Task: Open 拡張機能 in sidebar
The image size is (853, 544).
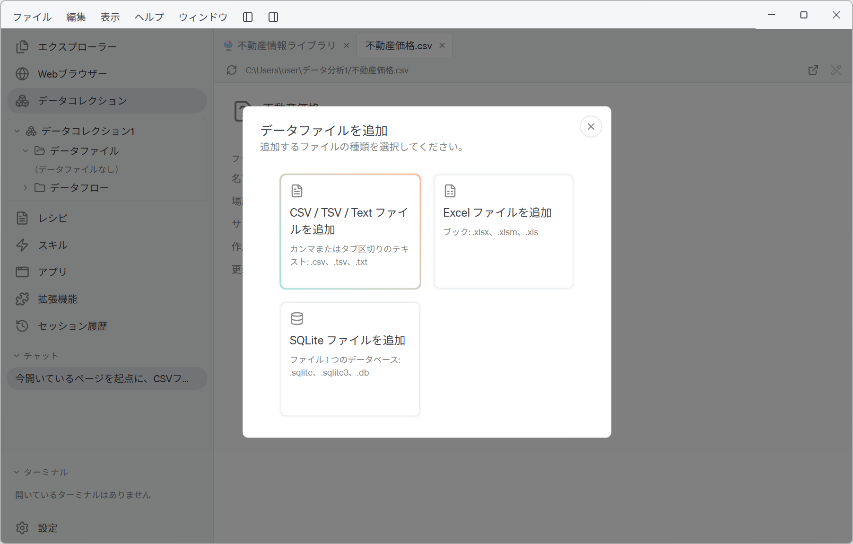Action: click(x=107, y=299)
